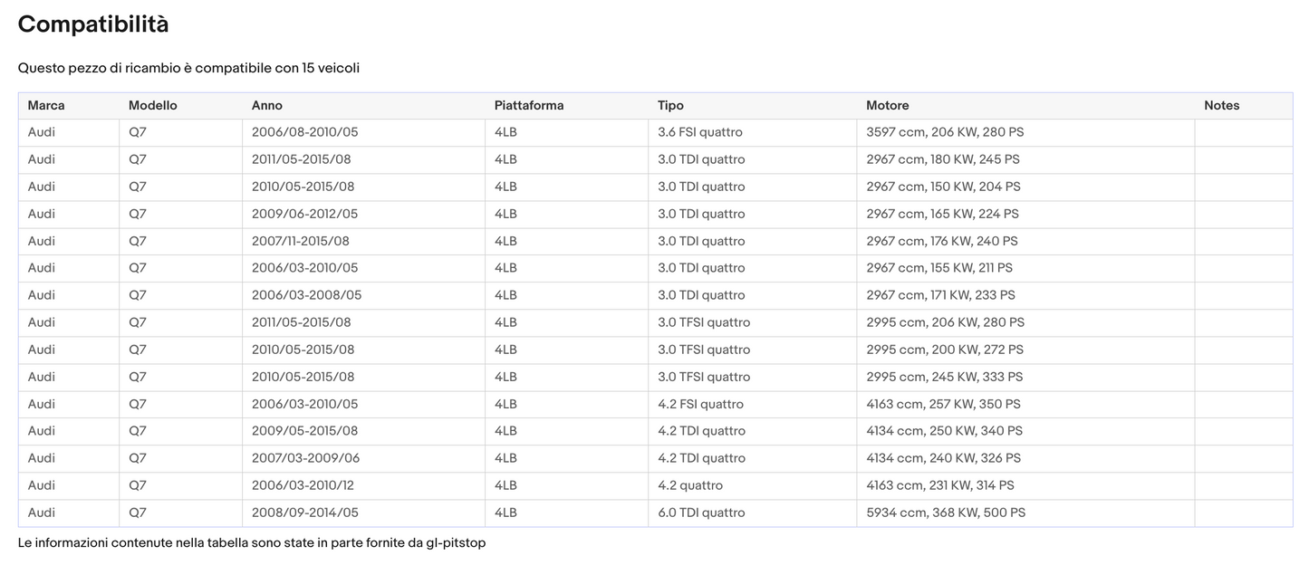Click the Piattaforma column header
Image resolution: width=1309 pixels, height=565 pixels.
529,106
